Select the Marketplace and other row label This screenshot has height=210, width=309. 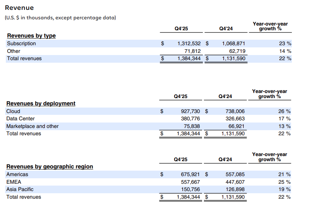click(x=32, y=126)
